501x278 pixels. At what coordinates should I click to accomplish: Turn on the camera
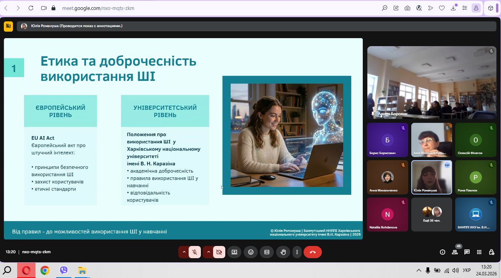[219, 252]
